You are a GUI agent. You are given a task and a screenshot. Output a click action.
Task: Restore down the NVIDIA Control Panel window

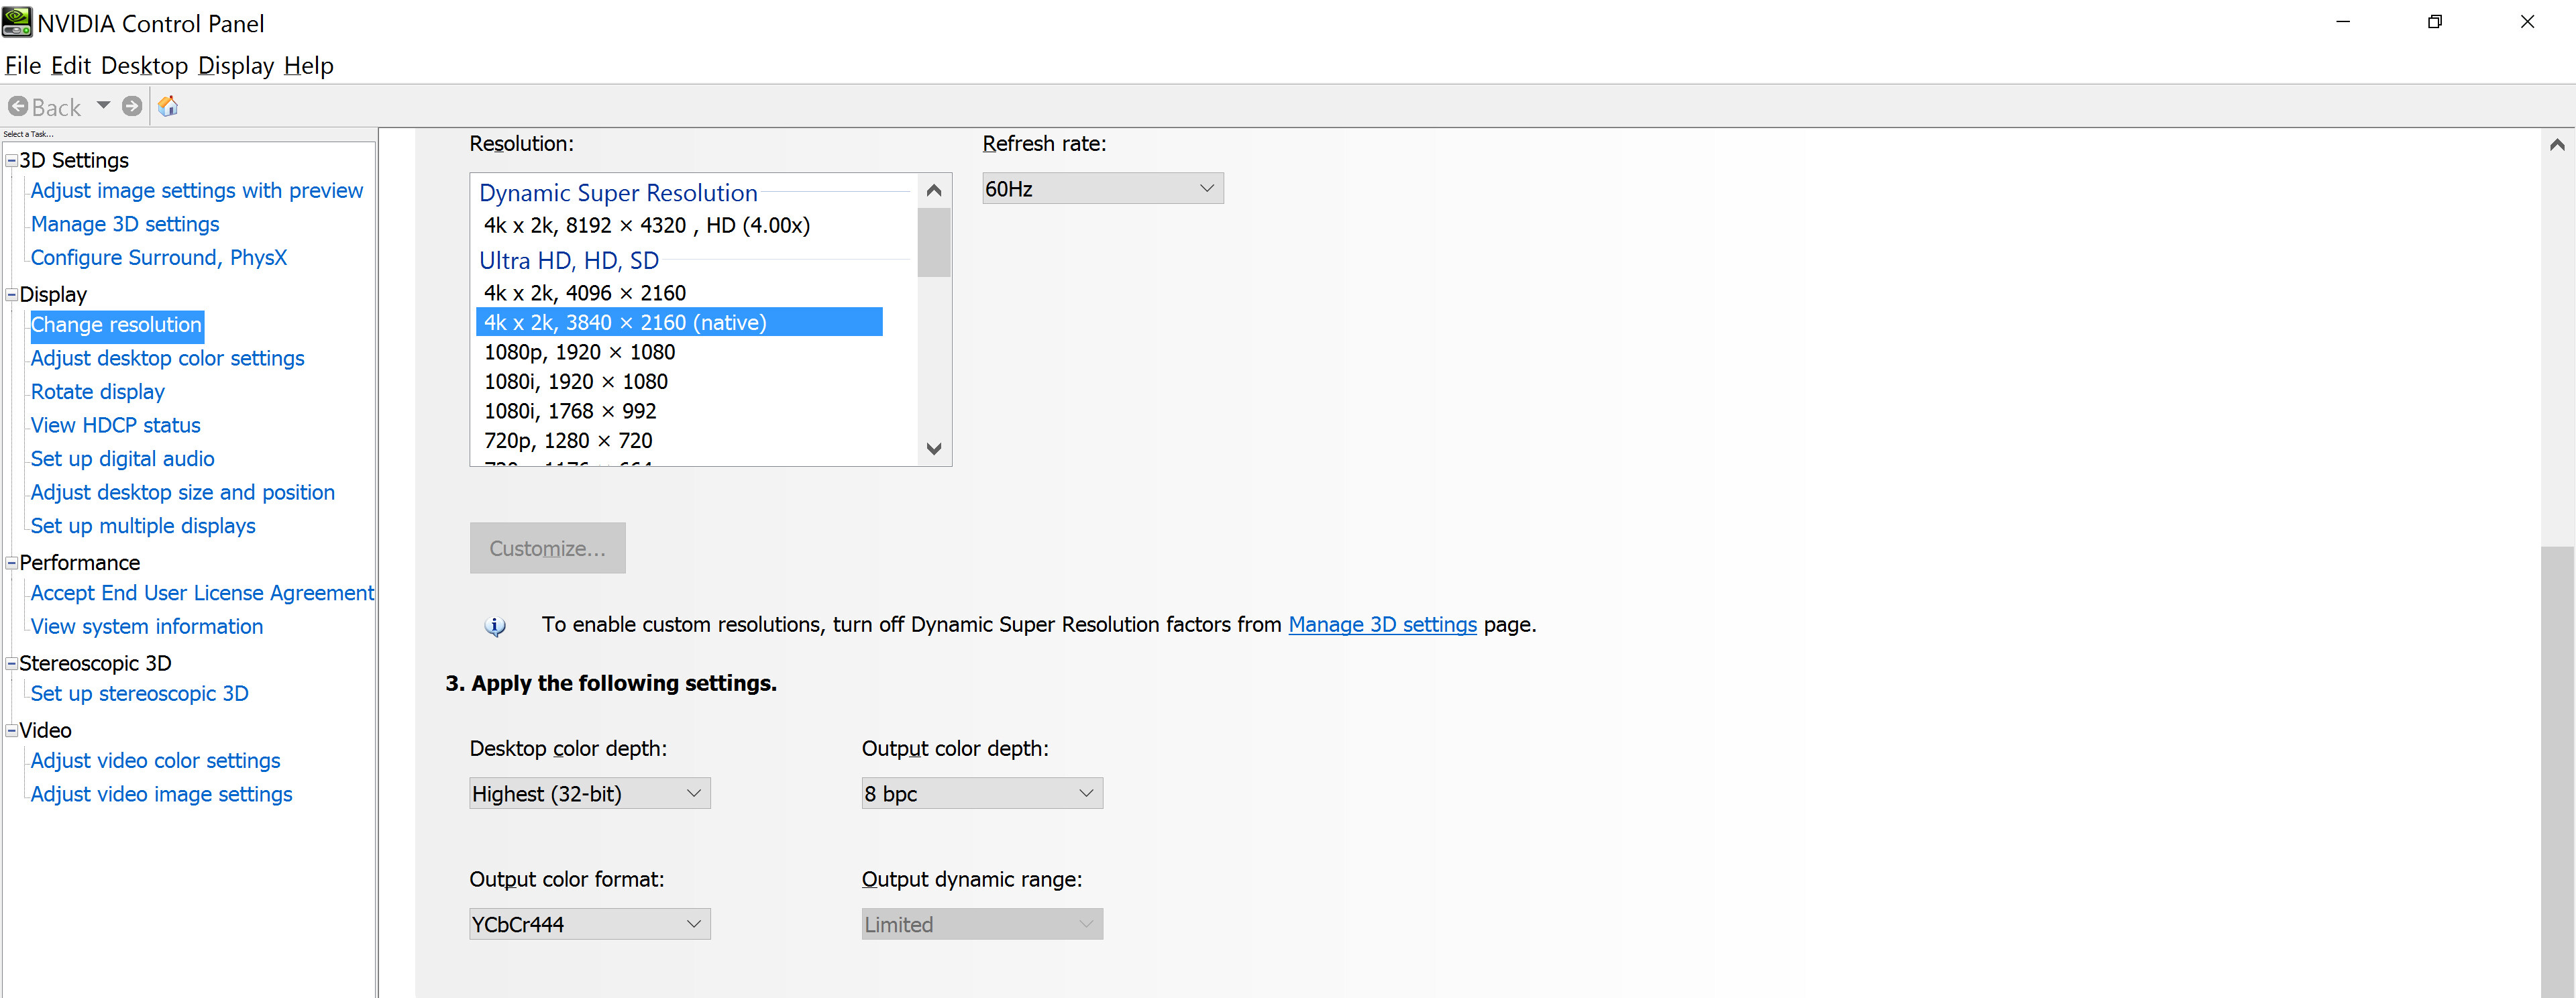(2435, 22)
